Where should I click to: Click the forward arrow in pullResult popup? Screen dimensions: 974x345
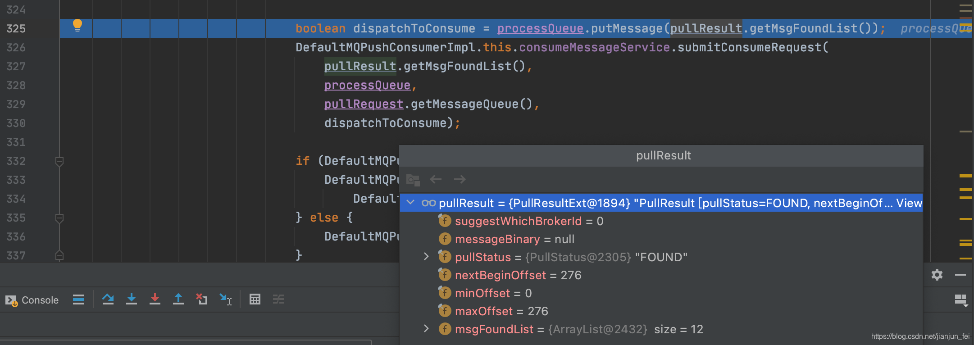point(460,179)
